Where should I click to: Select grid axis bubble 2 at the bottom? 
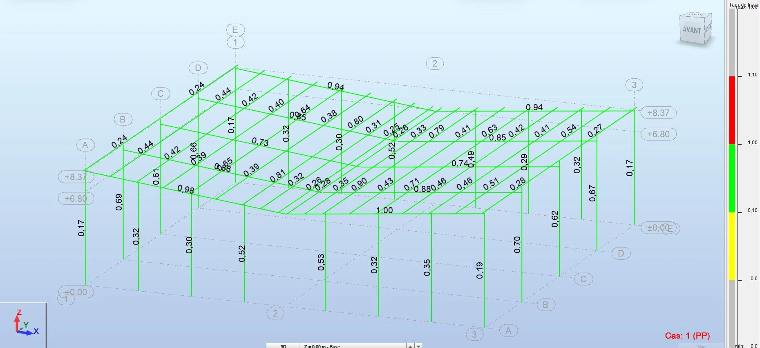[x=275, y=313]
